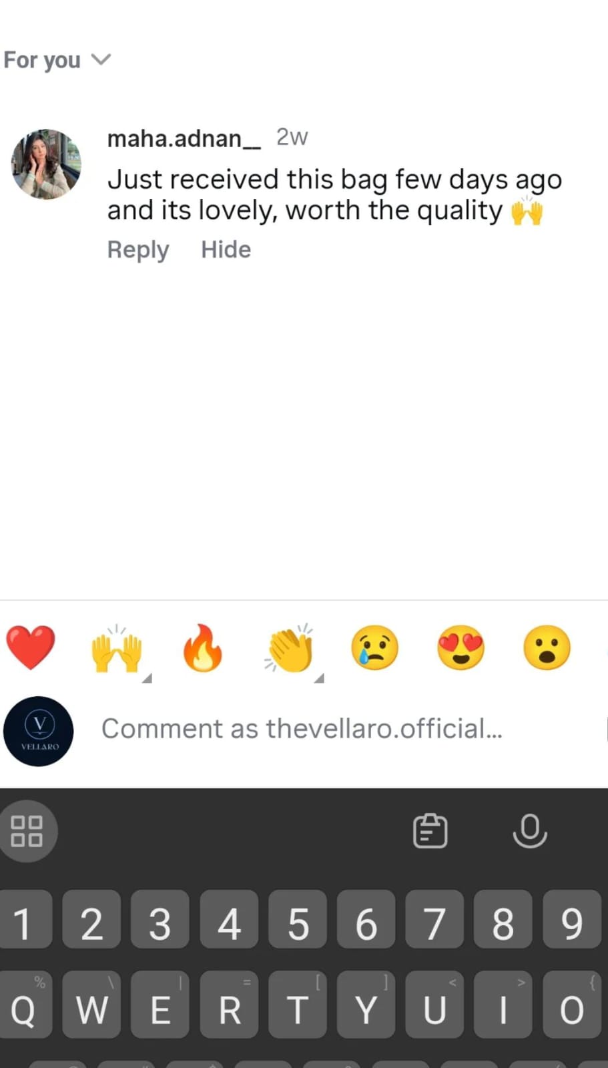Open the keyboard clipboard icon
Viewport: 608px width, 1068px height.
pos(430,831)
